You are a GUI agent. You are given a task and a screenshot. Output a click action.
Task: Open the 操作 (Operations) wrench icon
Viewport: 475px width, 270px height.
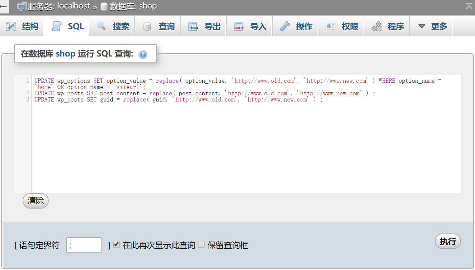point(285,26)
